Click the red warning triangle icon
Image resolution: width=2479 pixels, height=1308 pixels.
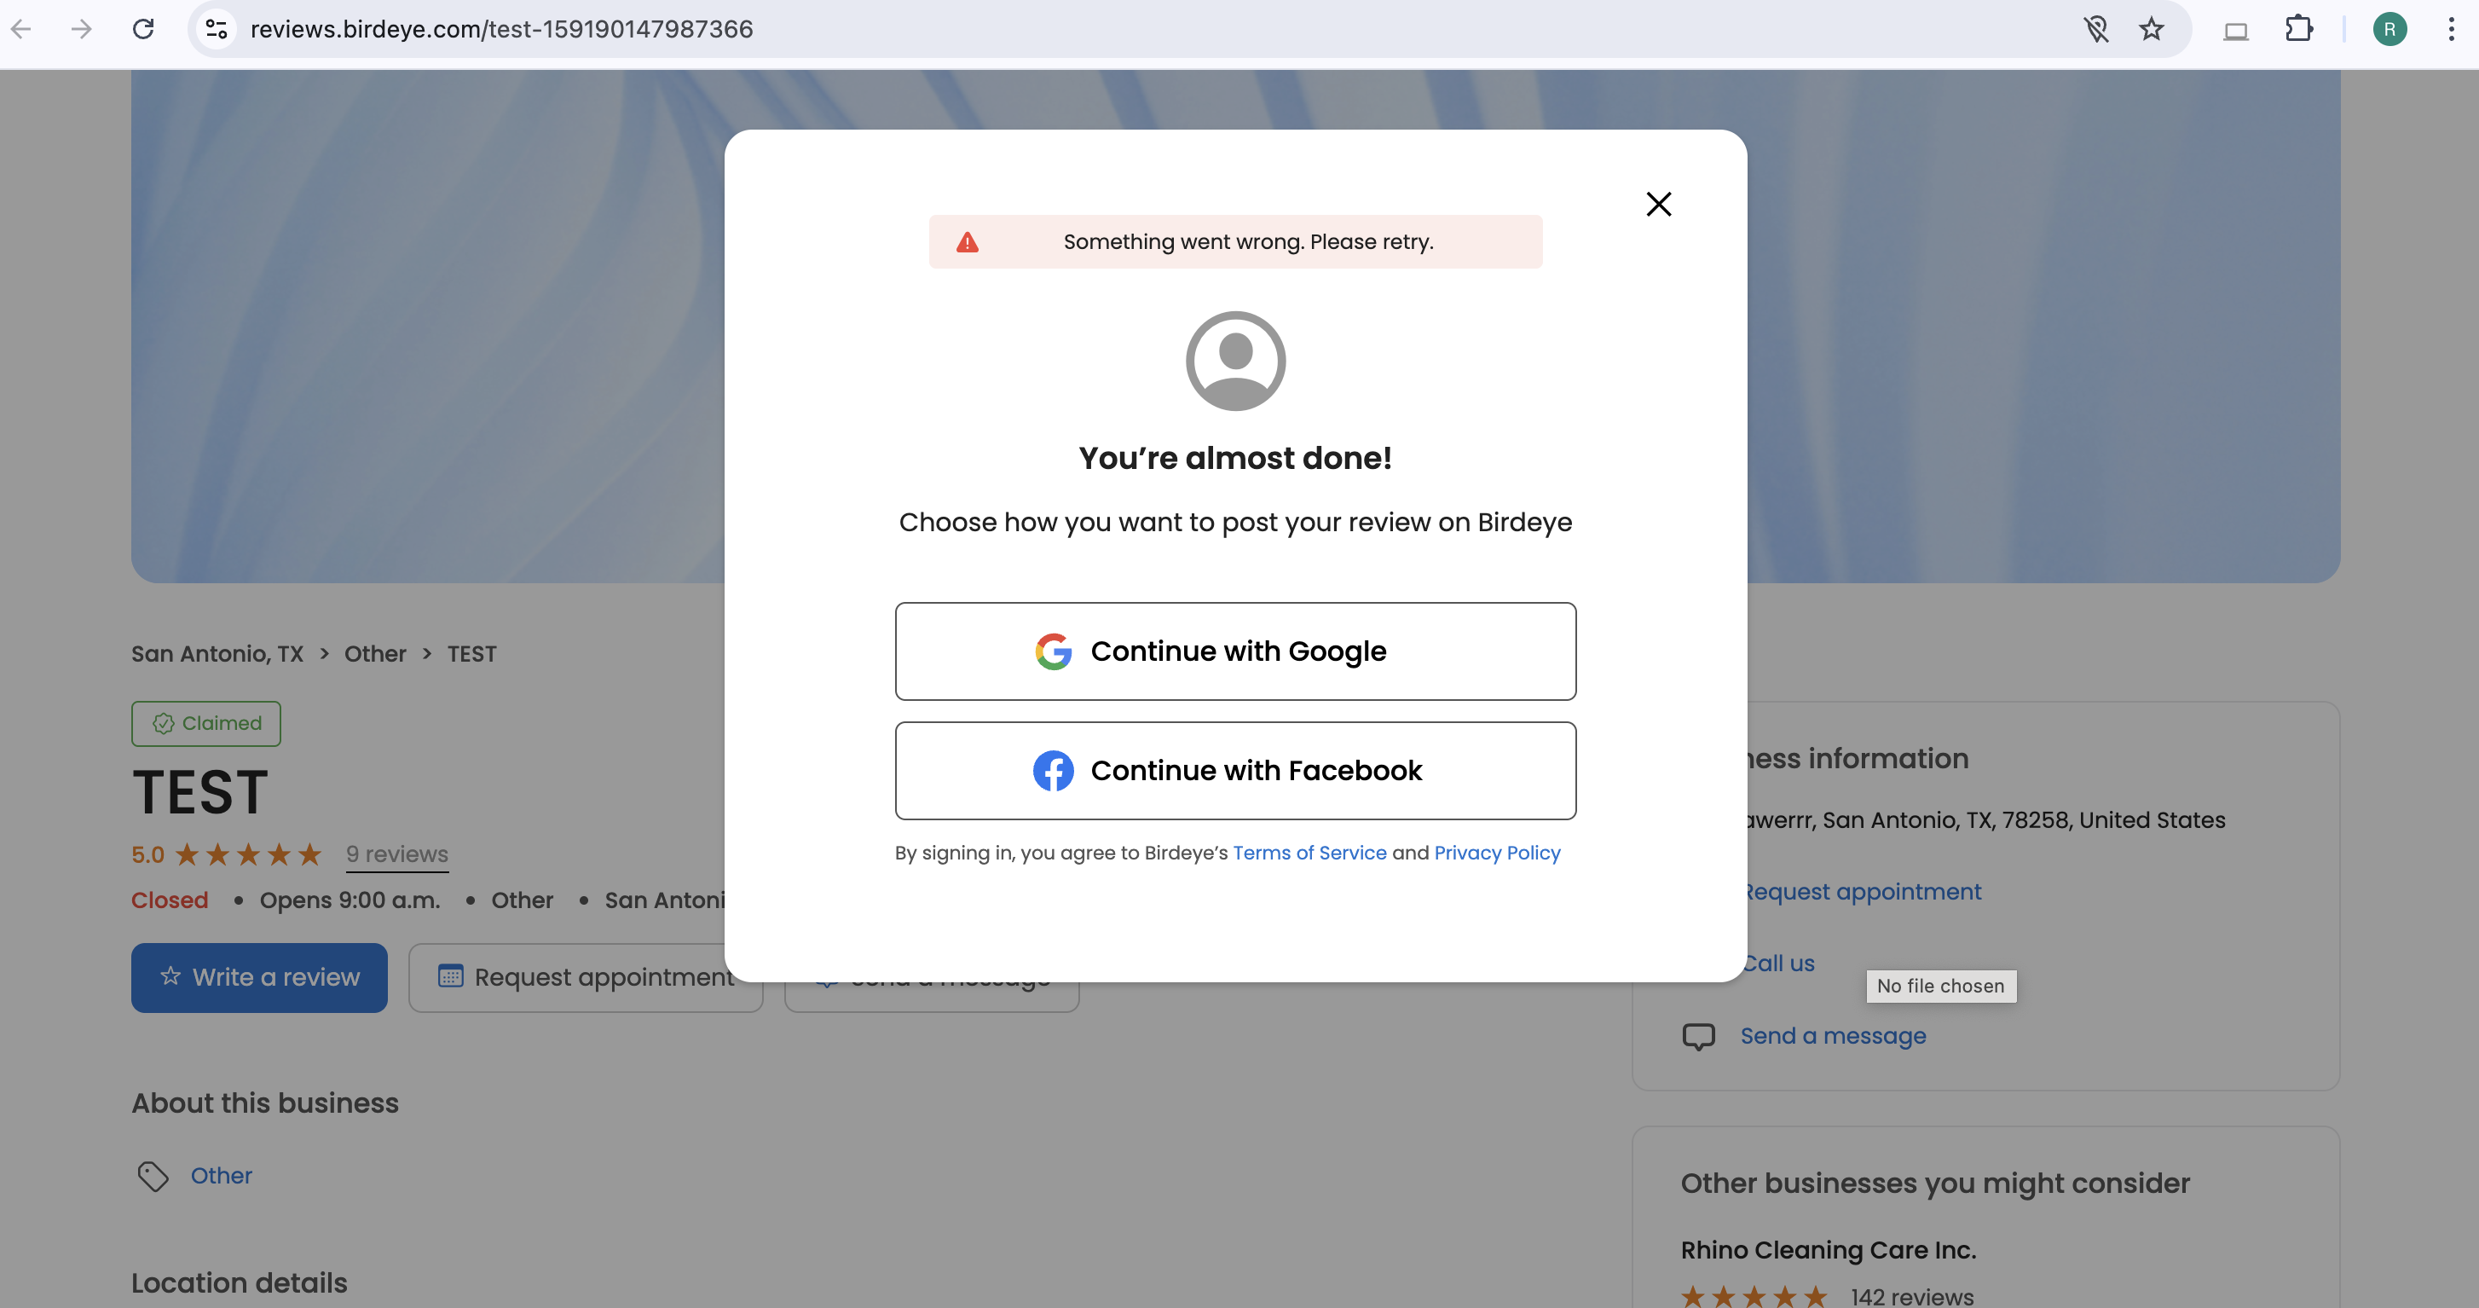[968, 242]
